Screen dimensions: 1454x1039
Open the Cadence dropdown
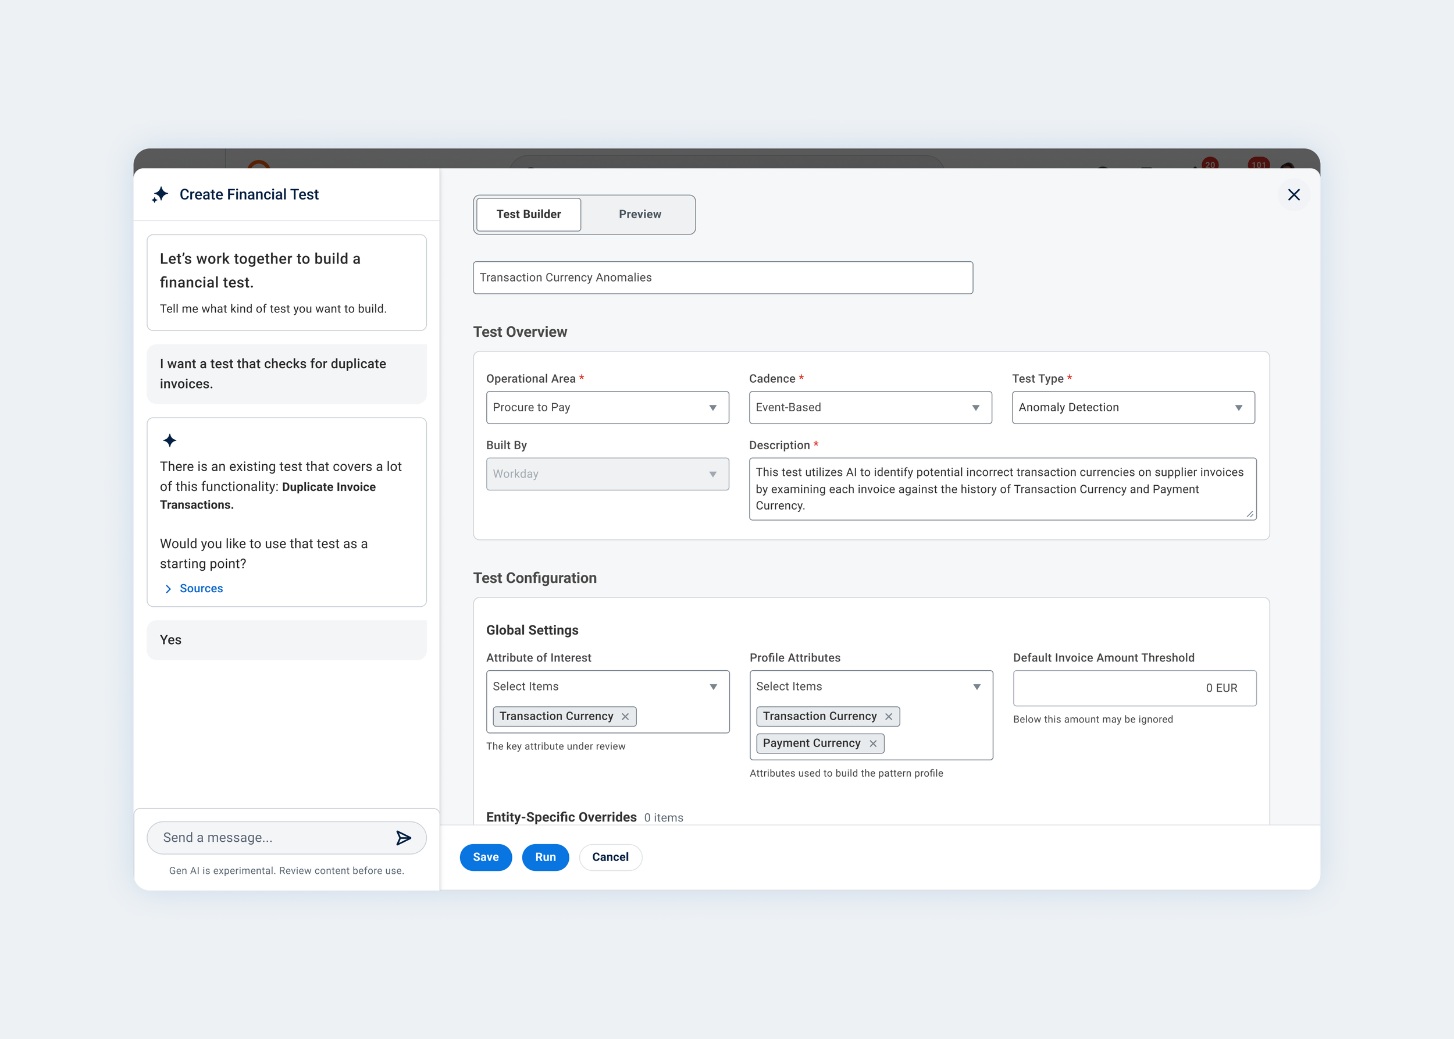(870, 408)
